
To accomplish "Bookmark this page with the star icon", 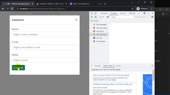I will [133, 9].
